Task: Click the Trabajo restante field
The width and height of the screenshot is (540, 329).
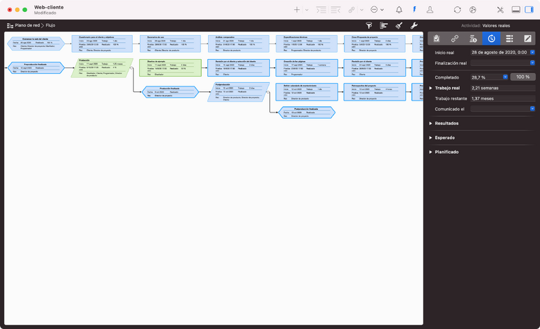Action: (502, 98)
